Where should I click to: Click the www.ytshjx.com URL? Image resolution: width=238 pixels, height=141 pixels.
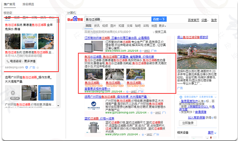pyautogui.click(x=115, y=134)
